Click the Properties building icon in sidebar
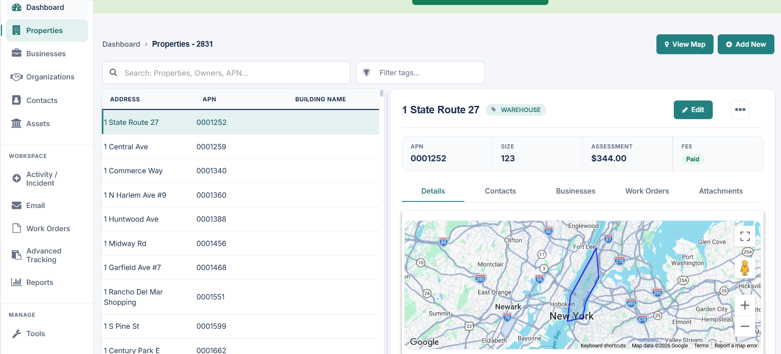Screen dimensions: 781x354 (x=17, y=30)
